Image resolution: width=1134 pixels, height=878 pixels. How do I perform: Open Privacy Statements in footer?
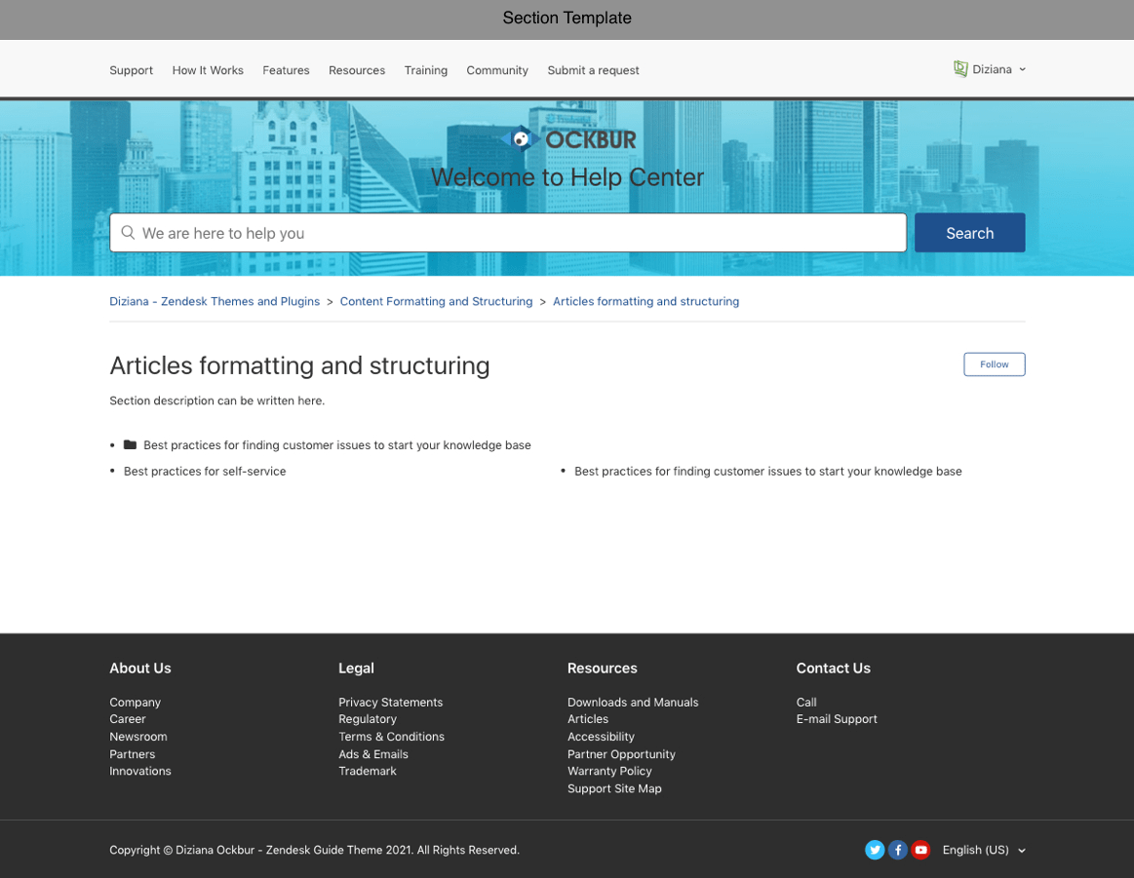pos(390,703)
